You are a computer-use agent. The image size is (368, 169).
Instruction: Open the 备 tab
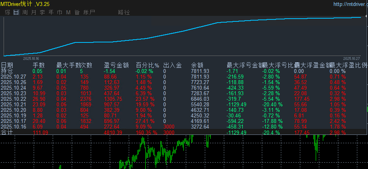click(x=77, y=12)
